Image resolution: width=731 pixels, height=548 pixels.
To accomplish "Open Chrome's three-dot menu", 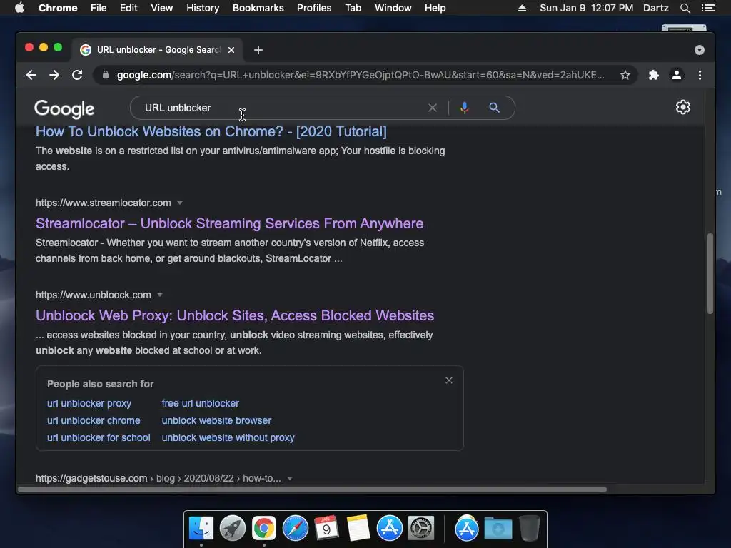I will [x=700, y=75].
